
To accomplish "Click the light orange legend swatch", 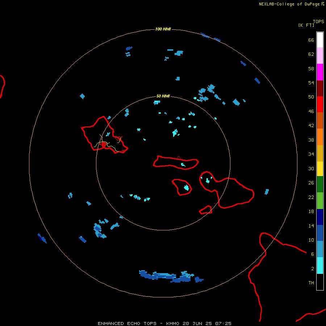I will pos(320,137).
